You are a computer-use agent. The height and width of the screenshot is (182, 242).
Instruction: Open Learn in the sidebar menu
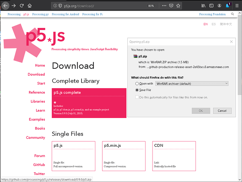click(x=40, y=110)
